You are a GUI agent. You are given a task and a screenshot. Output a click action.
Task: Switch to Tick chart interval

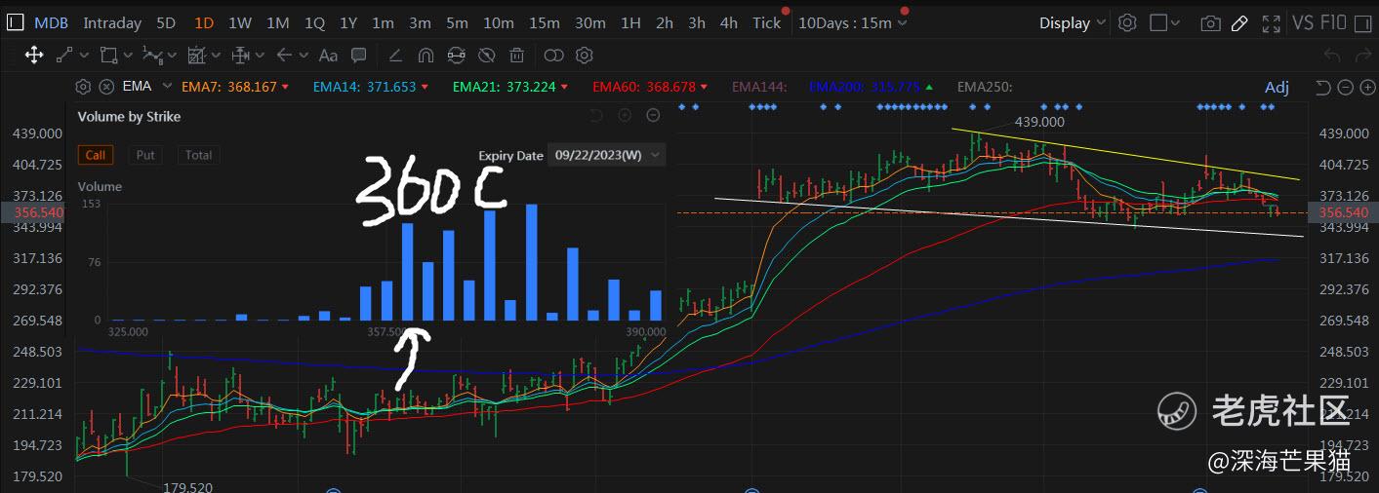point(766,22)
